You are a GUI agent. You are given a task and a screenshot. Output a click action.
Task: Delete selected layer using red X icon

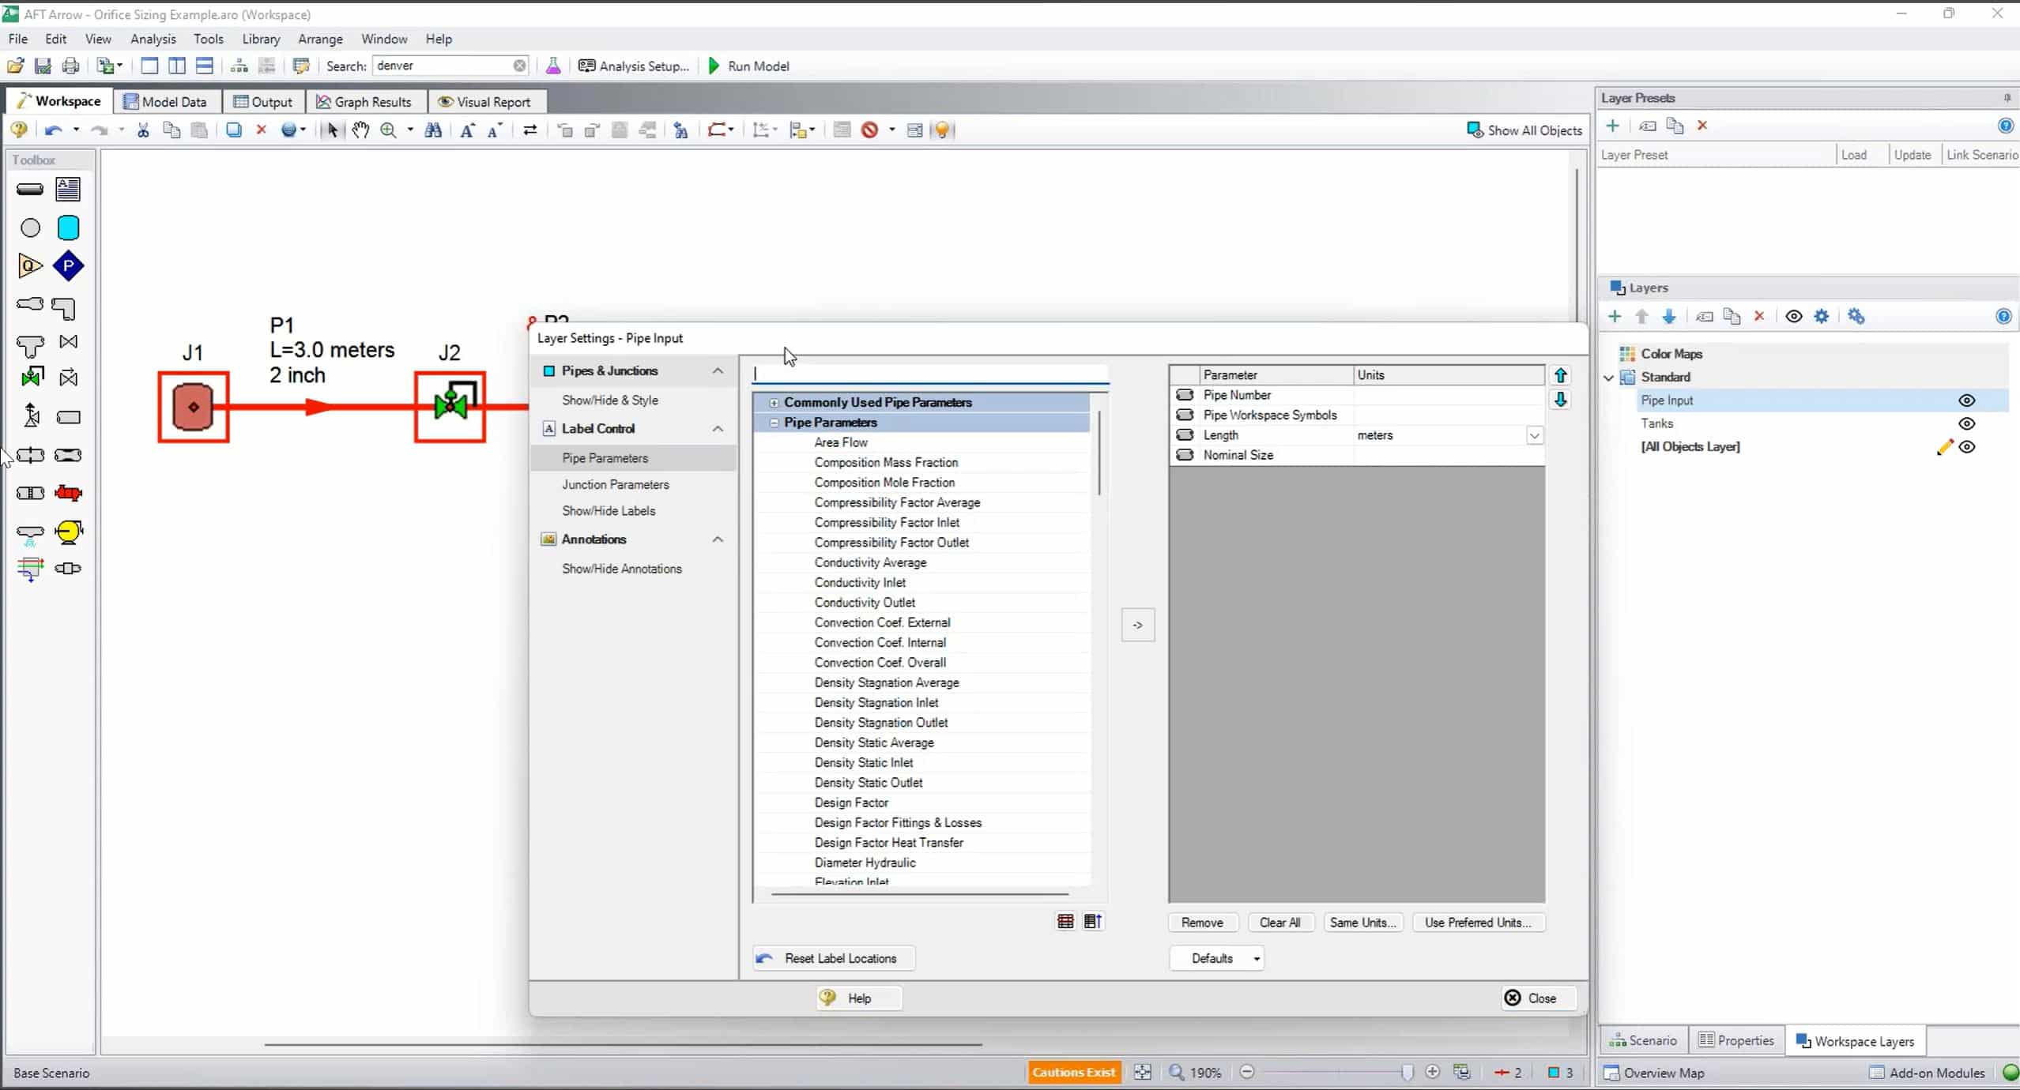[x=1760, y=316]
